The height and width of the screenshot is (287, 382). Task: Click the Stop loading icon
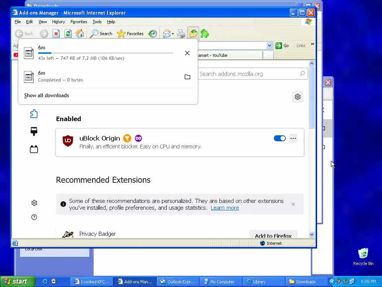click(x=56, y=34)
